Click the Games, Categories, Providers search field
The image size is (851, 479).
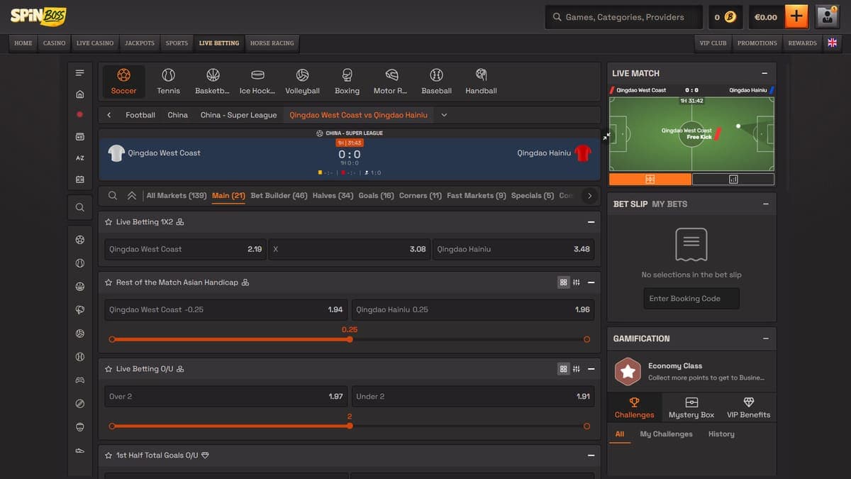point(623,17)
